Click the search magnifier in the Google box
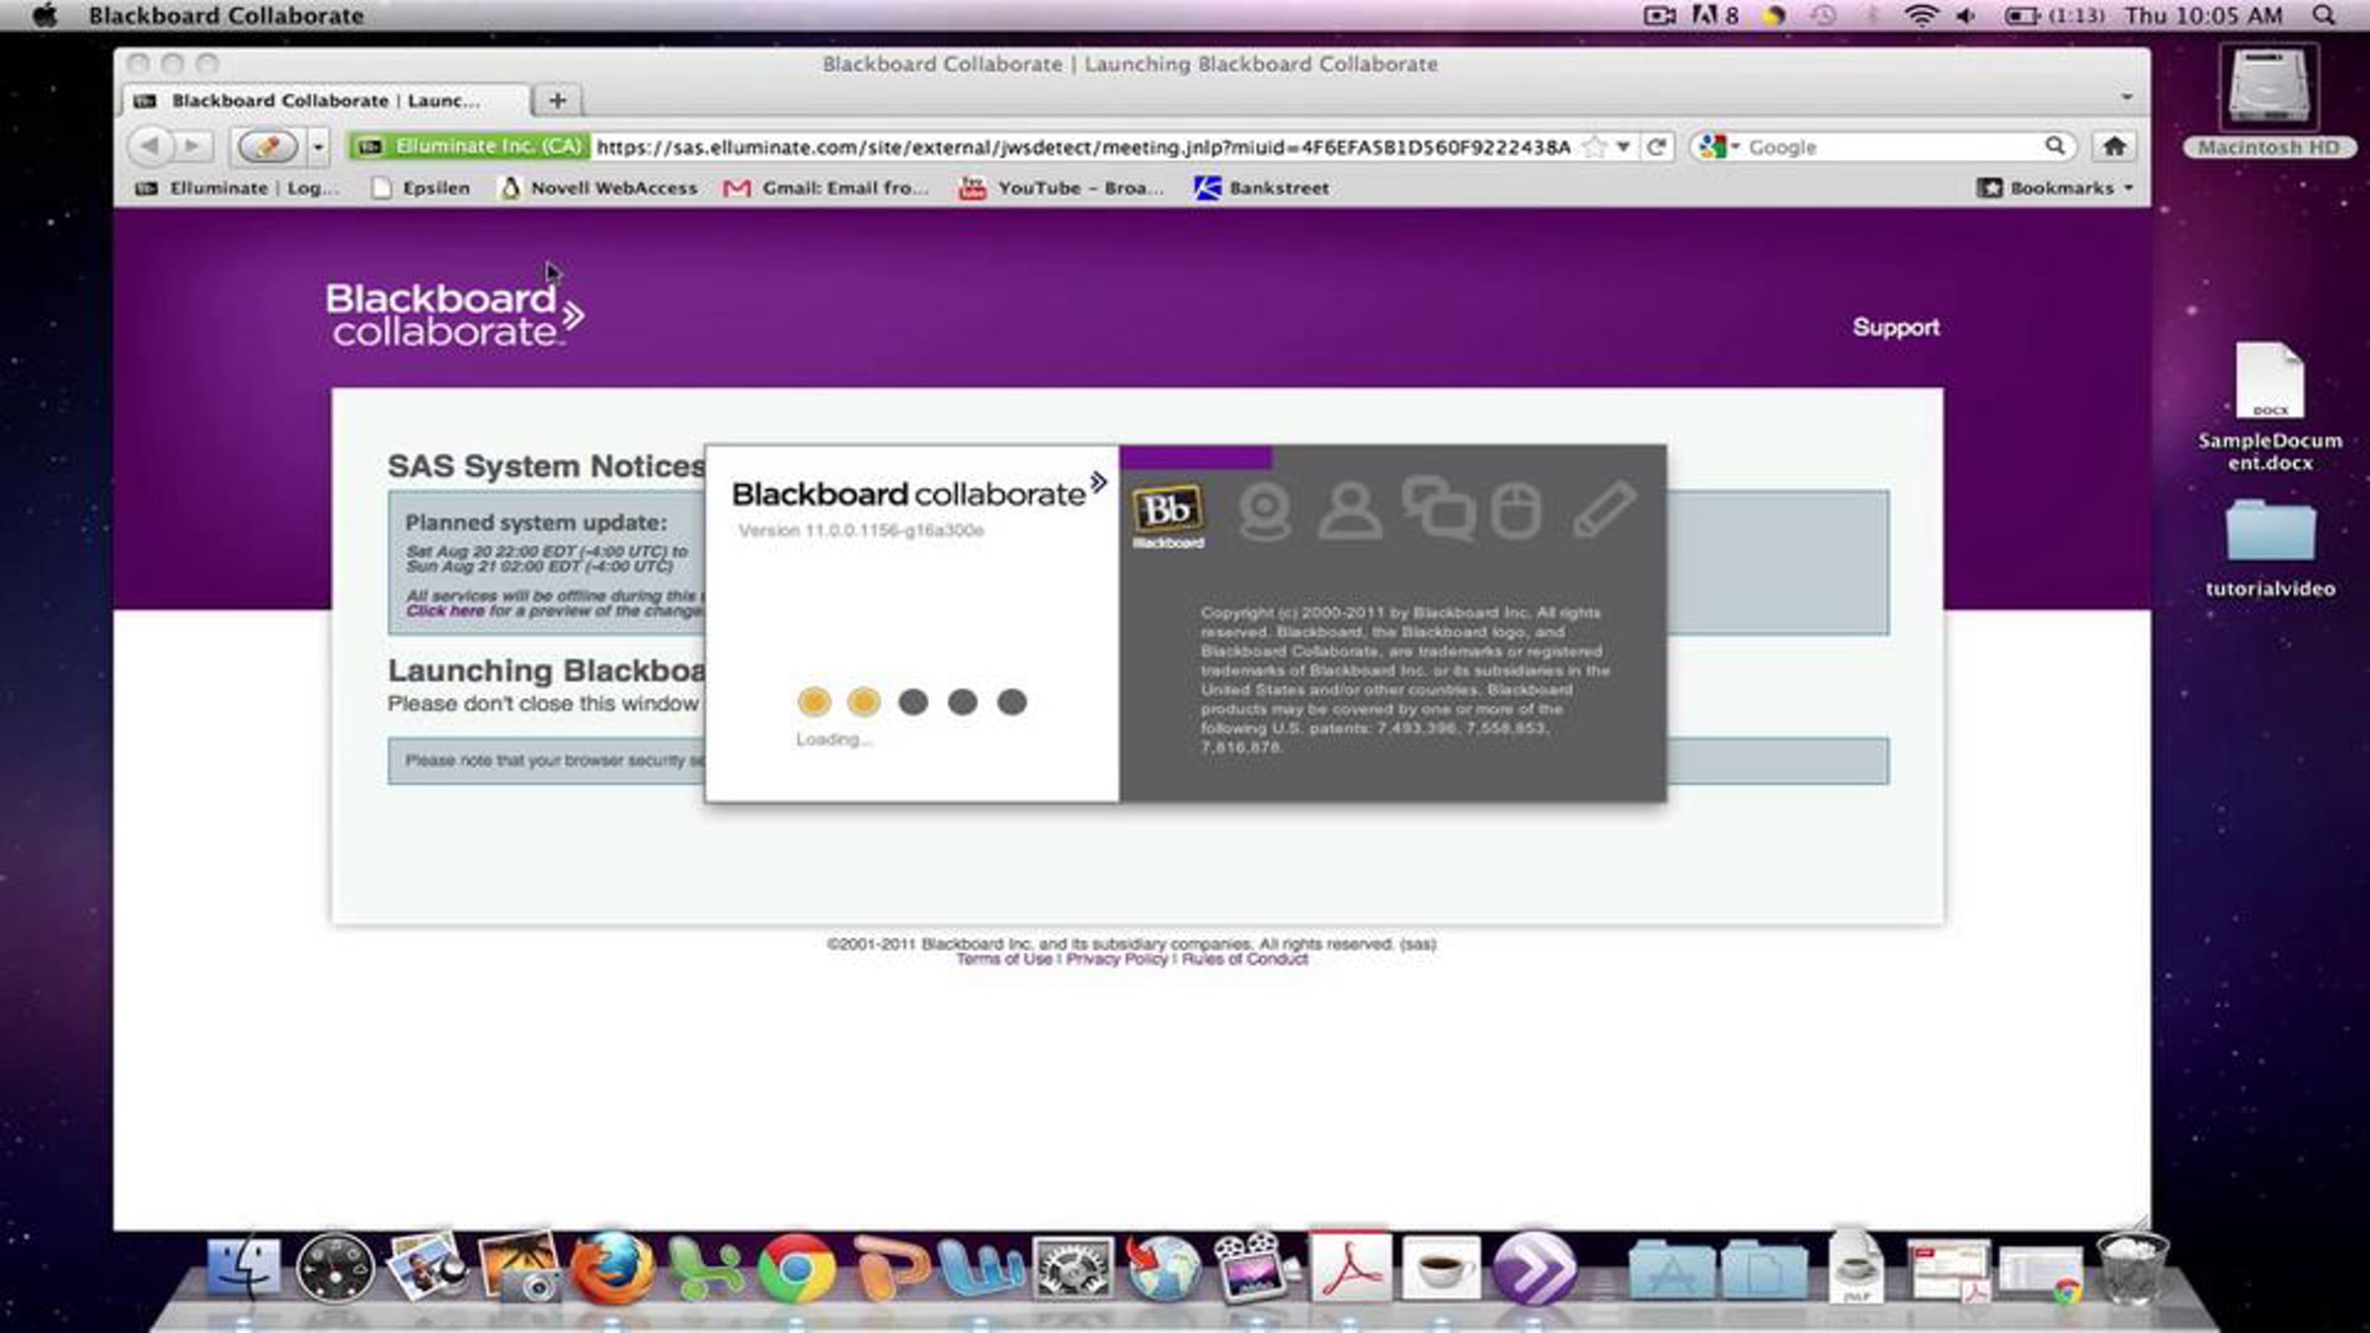The height and width of the screenshot is (1333, 2370). click(x=2055, y=146)
